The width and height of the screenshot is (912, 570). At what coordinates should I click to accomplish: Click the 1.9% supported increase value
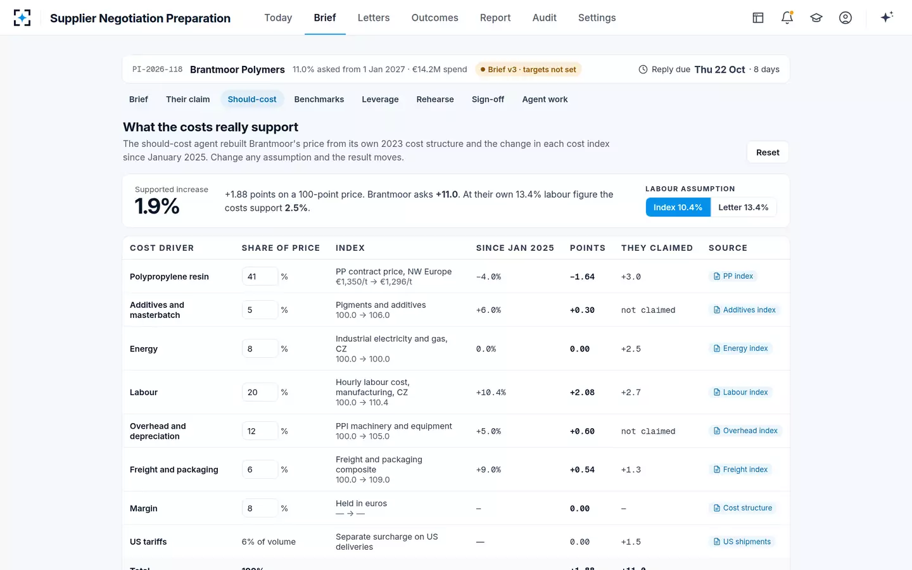157,206
